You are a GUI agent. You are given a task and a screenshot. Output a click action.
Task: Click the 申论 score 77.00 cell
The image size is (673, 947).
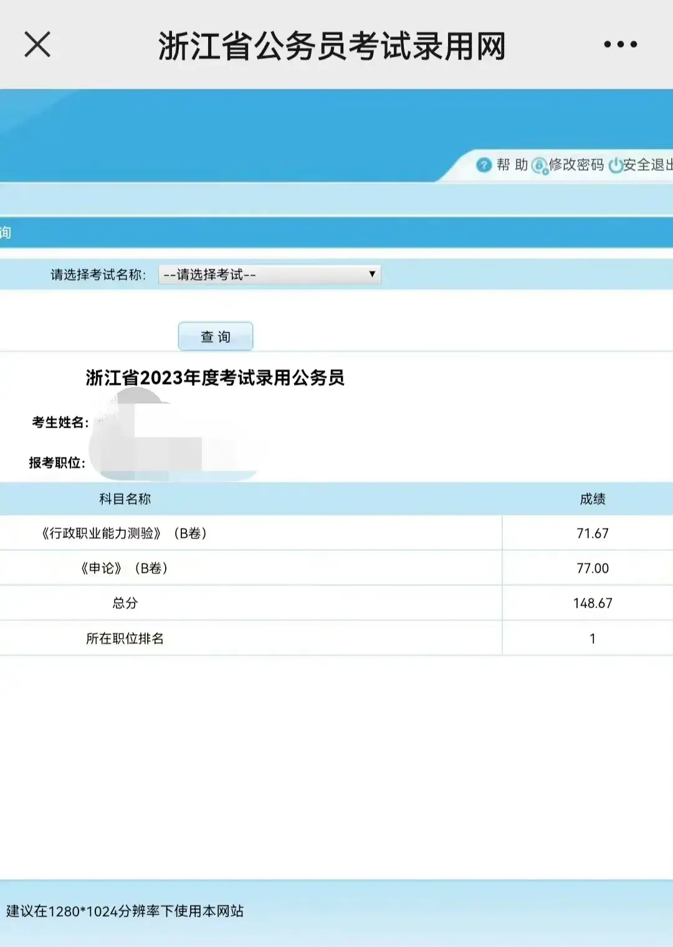pos(592,568)
